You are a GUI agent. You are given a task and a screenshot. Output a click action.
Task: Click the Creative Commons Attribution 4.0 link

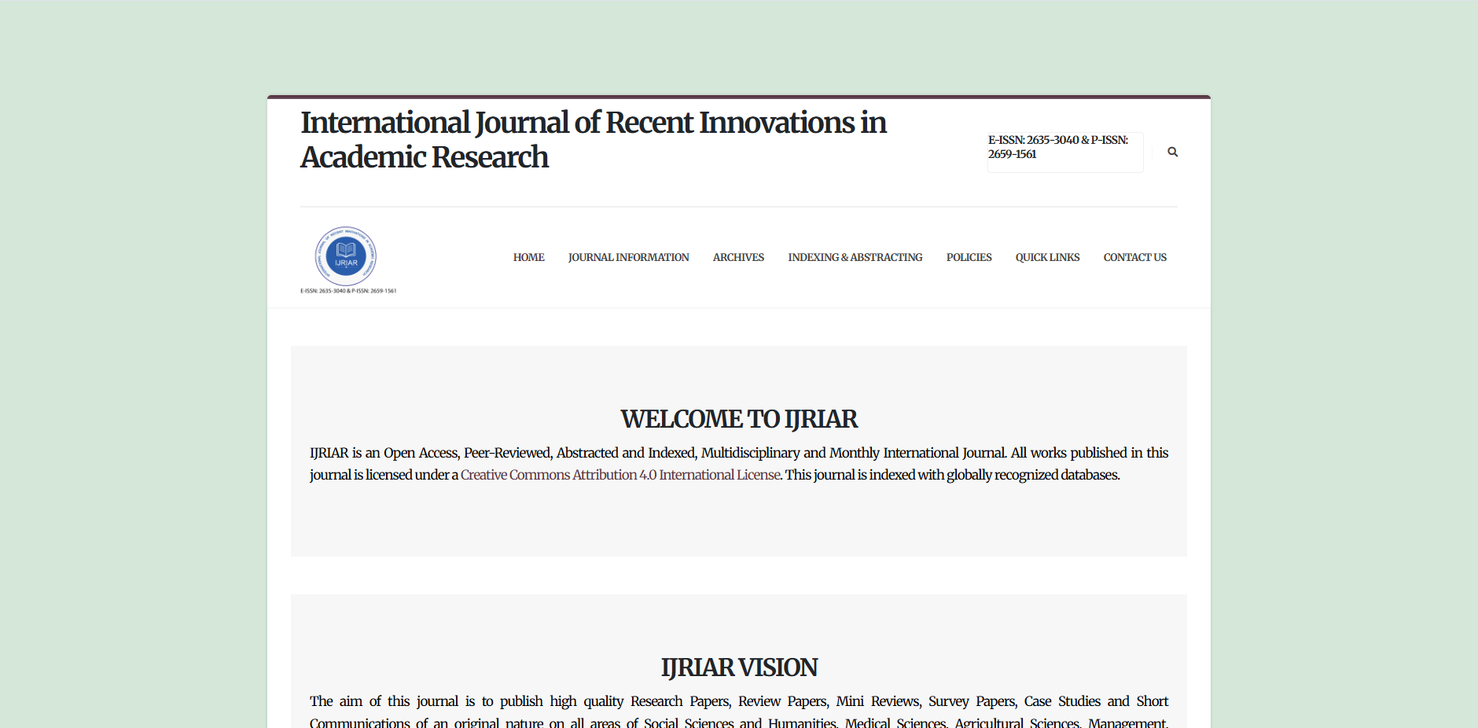click(x=620, y=475)
